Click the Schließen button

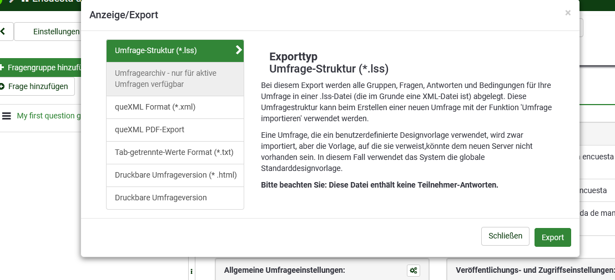click(x=505, y=236)
